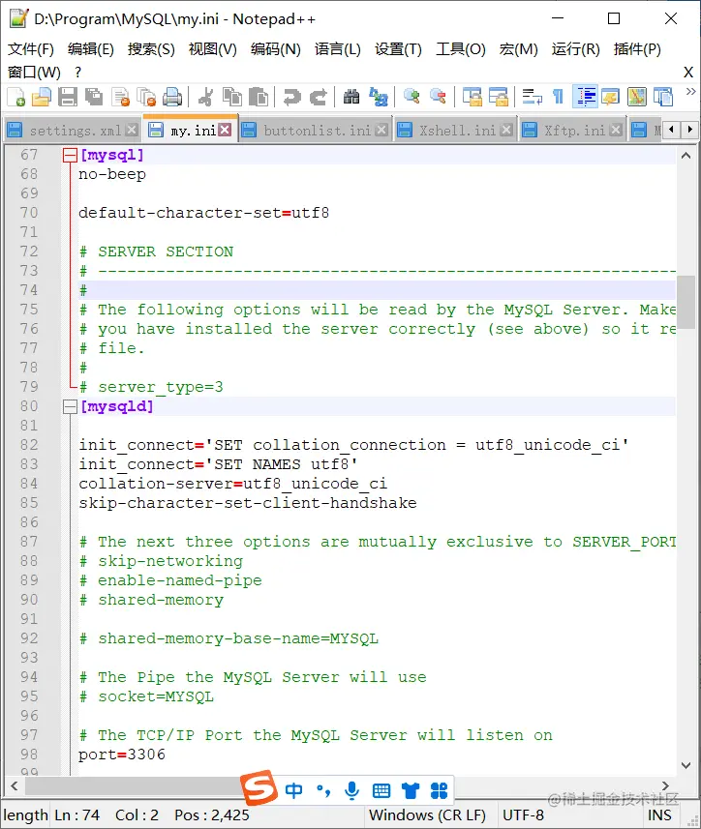Open the 插件(P) menu
The width and height of the screenshot is (701, 829).
click(637, 49)
